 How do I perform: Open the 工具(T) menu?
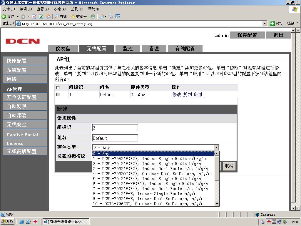click(x=77, y=9)
